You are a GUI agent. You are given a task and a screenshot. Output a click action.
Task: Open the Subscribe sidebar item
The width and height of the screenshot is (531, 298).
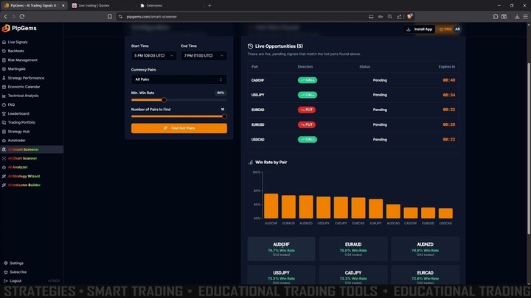click(x=18, y=272)
